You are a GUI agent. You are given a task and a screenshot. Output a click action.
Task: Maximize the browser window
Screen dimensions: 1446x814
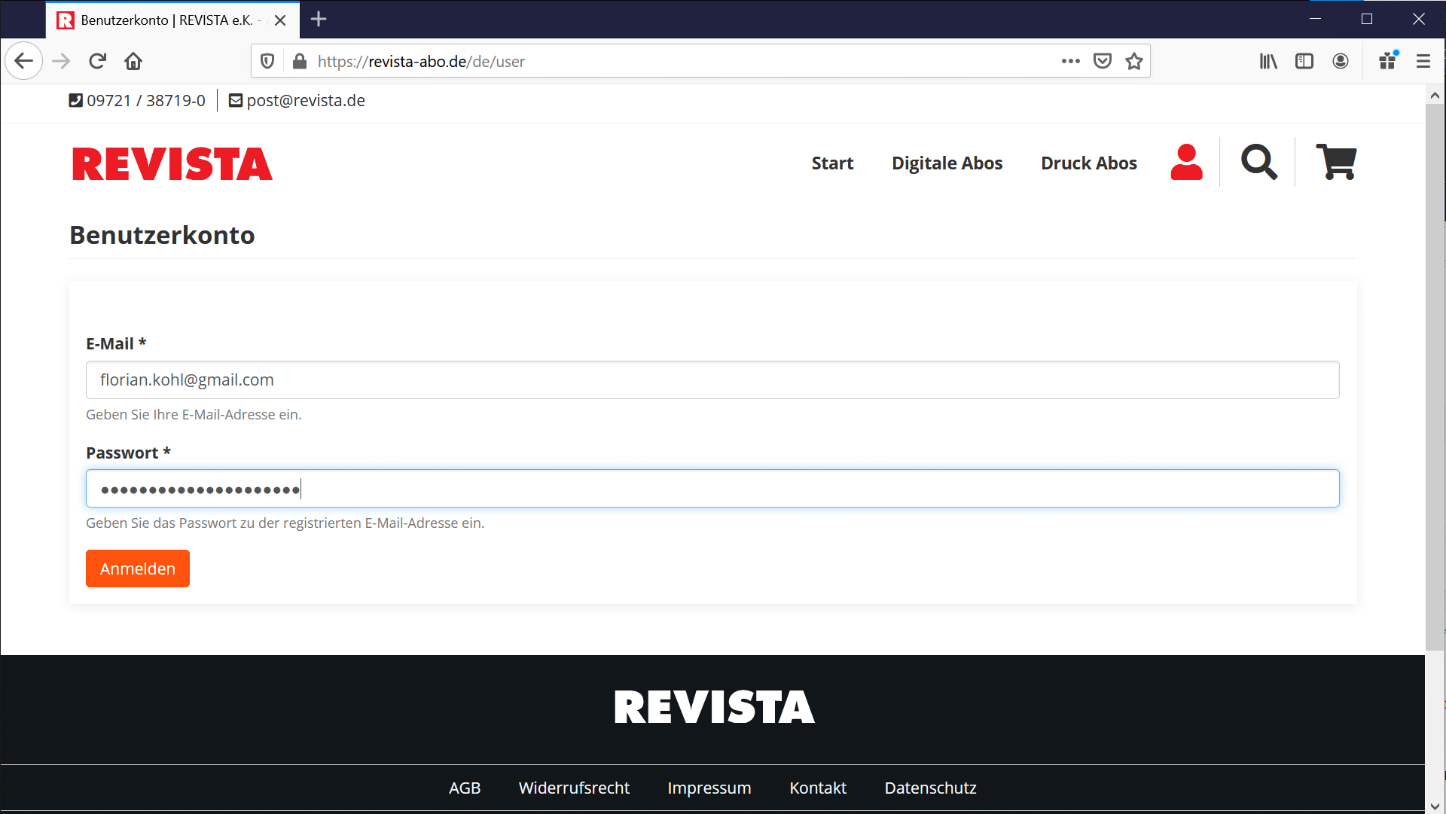[1367, 19]
